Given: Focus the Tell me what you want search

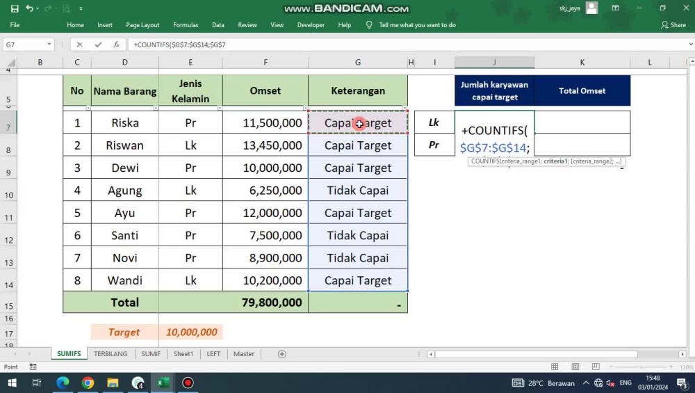Looking at the screenshot, I should pyautogui.click(x=417, y=25).
